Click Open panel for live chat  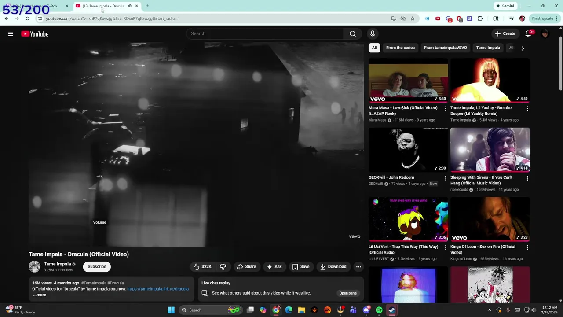click(348, 293)
